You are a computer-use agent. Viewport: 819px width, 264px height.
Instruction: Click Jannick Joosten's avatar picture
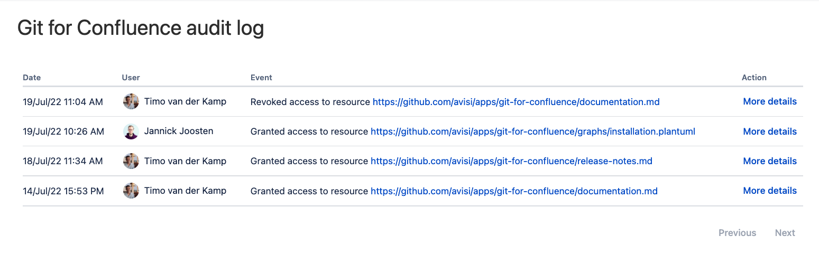pyautogui.click(x=131, y=131)
